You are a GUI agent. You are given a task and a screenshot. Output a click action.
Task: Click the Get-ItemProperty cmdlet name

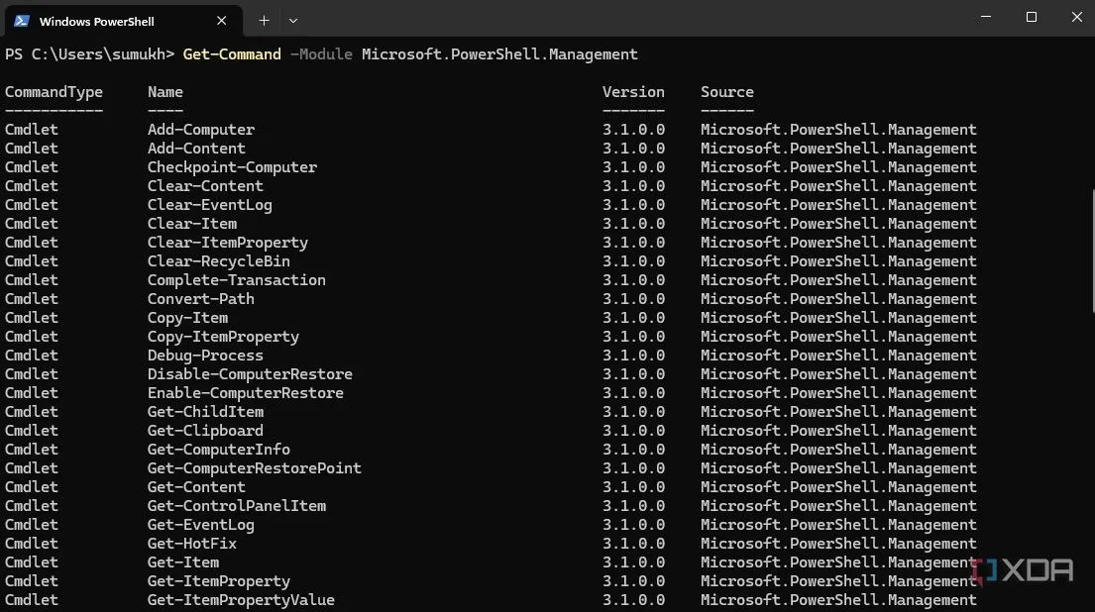[219, 582]
